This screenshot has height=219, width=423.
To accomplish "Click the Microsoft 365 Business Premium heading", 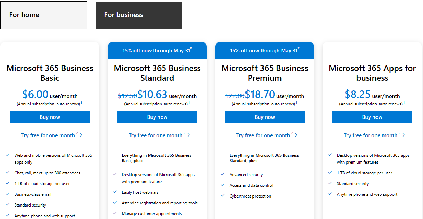I will coord(265,73).
